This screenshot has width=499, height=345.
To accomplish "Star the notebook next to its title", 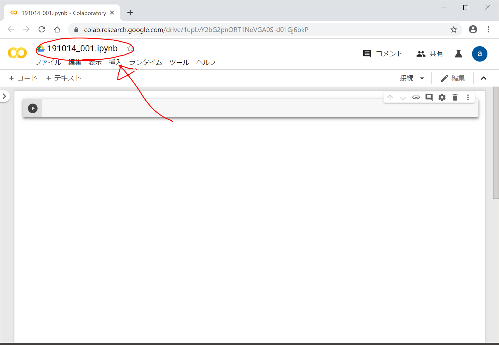I will tap(130, 48).
